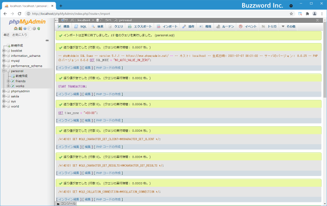327x206 pixels.
Task: Expand the works table node
Action: click(9, 86)
